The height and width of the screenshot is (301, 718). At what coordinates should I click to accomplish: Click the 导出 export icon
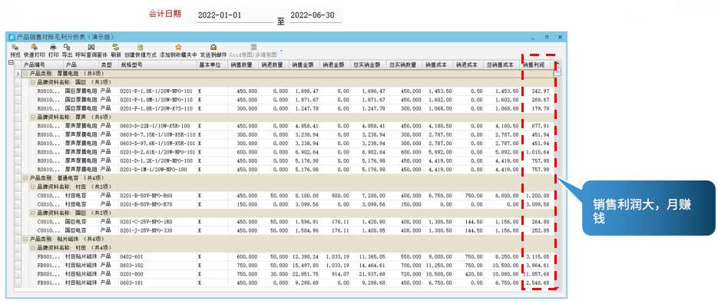point(67,47)
